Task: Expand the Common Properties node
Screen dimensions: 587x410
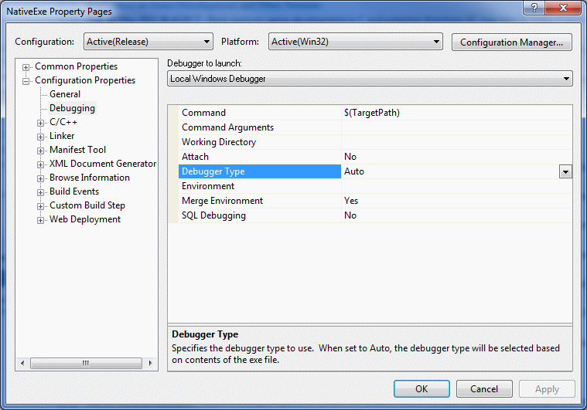Action: (x=26, y=66)
